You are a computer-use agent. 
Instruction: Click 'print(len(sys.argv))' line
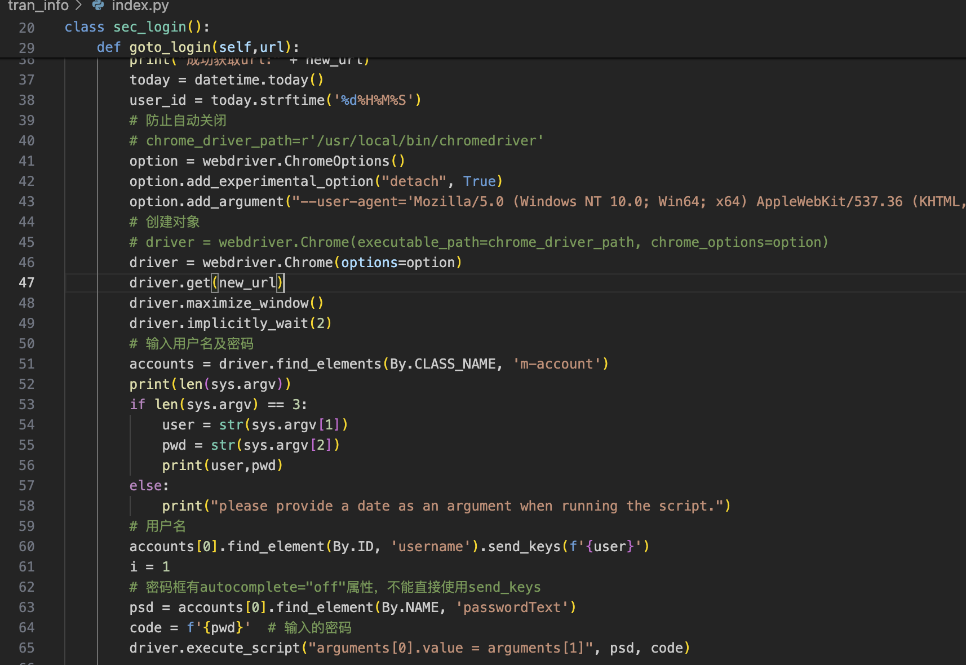[210, 384]
